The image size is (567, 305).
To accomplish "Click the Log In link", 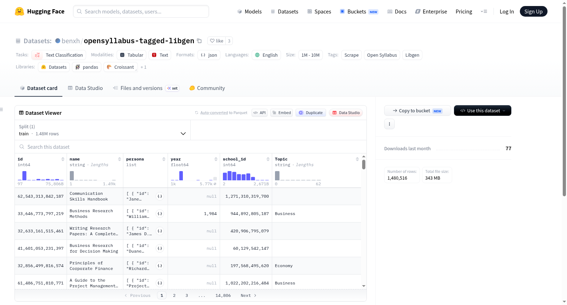I will click(507, 11).
